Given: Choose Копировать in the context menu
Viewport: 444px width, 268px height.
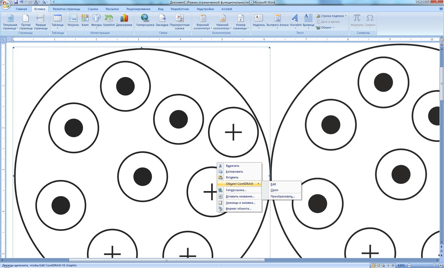Looking at the screenshot, I should tap(239, 172).
